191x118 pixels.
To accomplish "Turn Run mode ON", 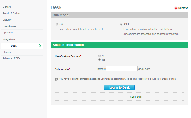I will pyautogui.click(x=57, y=24).
